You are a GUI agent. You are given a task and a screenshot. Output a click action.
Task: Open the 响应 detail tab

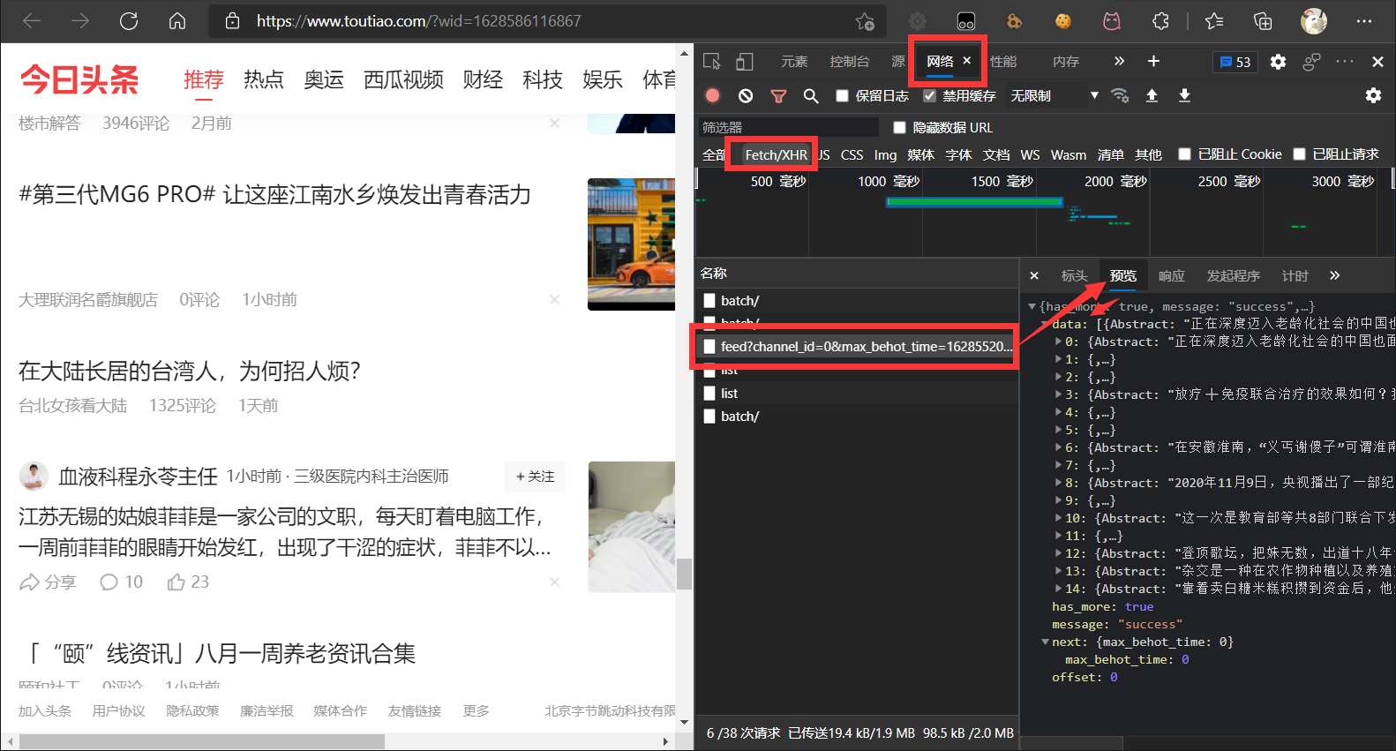click(1171, 275)
